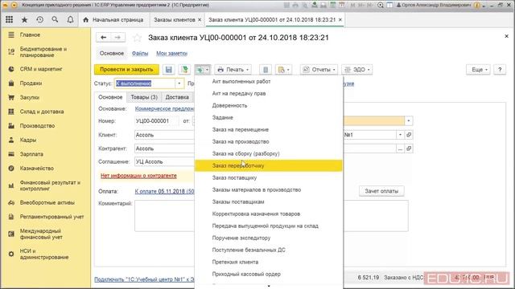Select Приходный кассовый ордер
Screen dimensions: 515x289
coord(269,274)
